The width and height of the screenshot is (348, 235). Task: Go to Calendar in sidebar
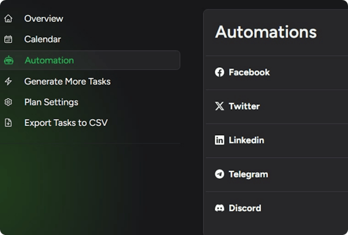click(42, 39)
